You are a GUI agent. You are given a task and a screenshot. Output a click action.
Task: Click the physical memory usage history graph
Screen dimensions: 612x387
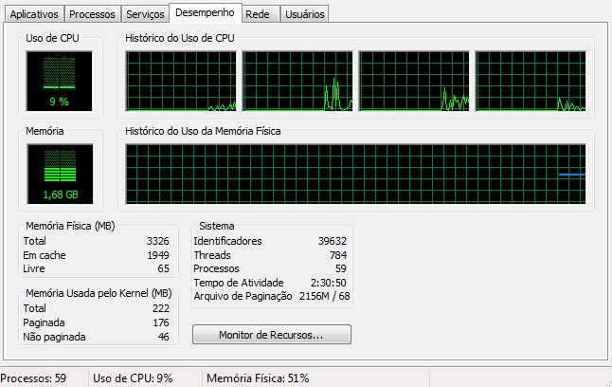point(355,174)
